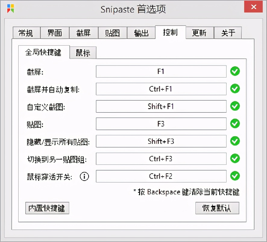Open the 关于 tab
The image size is (267, 242).
(x=228, y=33)
